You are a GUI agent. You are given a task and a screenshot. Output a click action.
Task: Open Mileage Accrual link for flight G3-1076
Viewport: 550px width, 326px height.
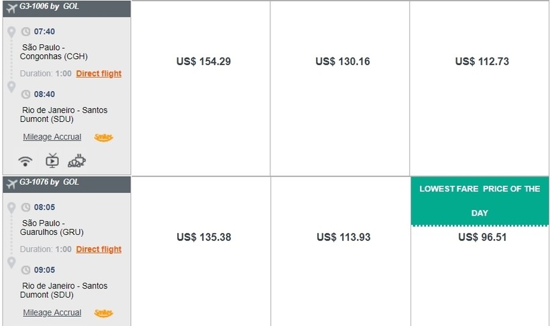coord(52,313)
